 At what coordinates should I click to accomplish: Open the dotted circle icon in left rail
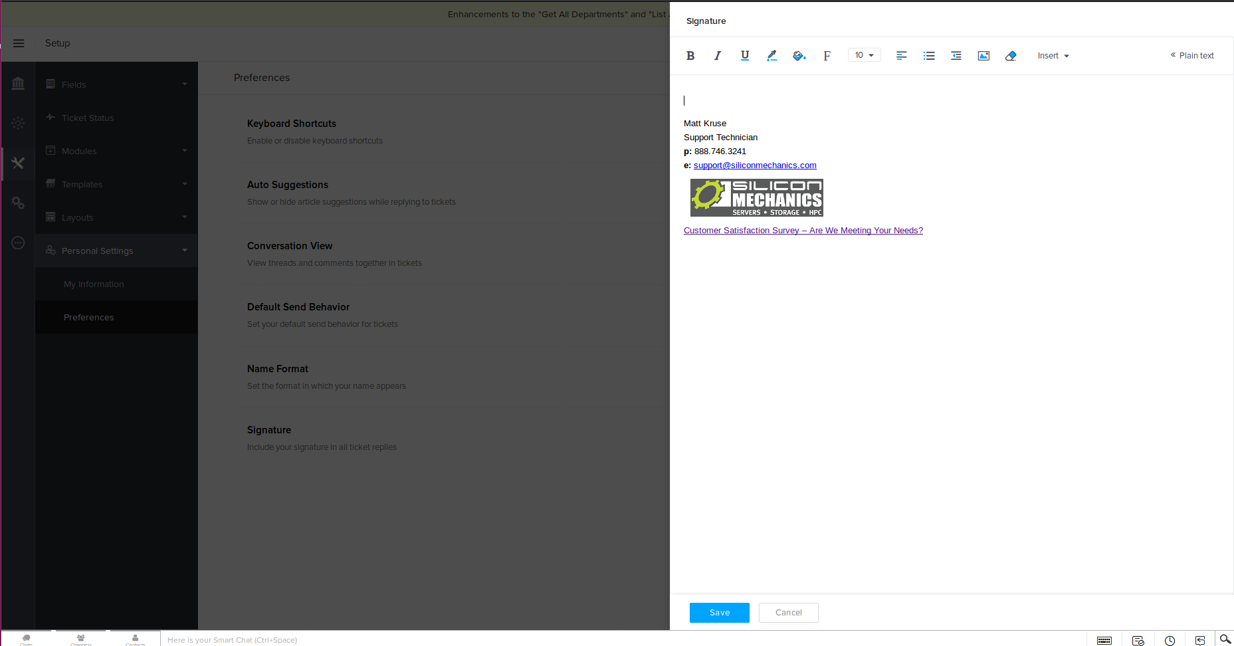tap(18, 123)
